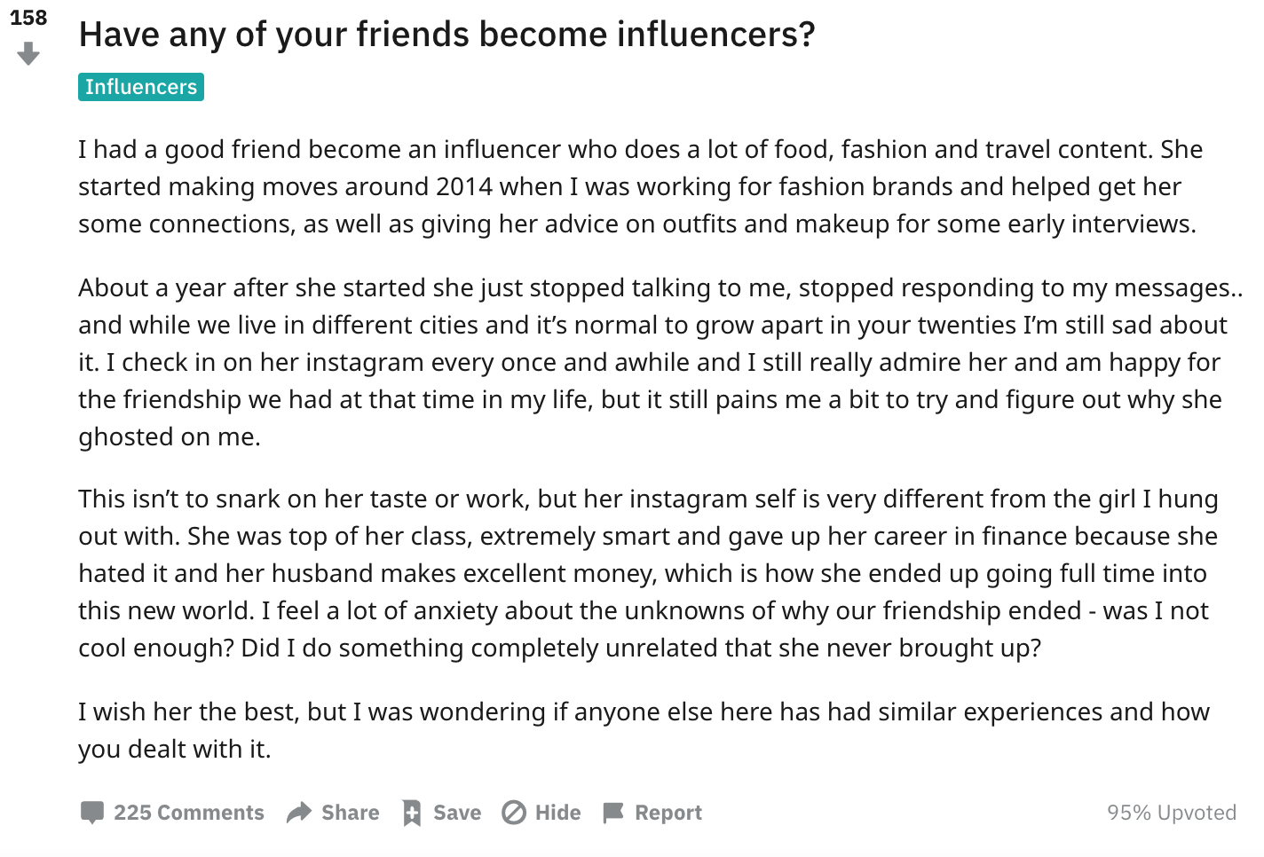Choose the Report text label
The width and height of the screenshot is (1264, 857).
click(x=668, y=813)
